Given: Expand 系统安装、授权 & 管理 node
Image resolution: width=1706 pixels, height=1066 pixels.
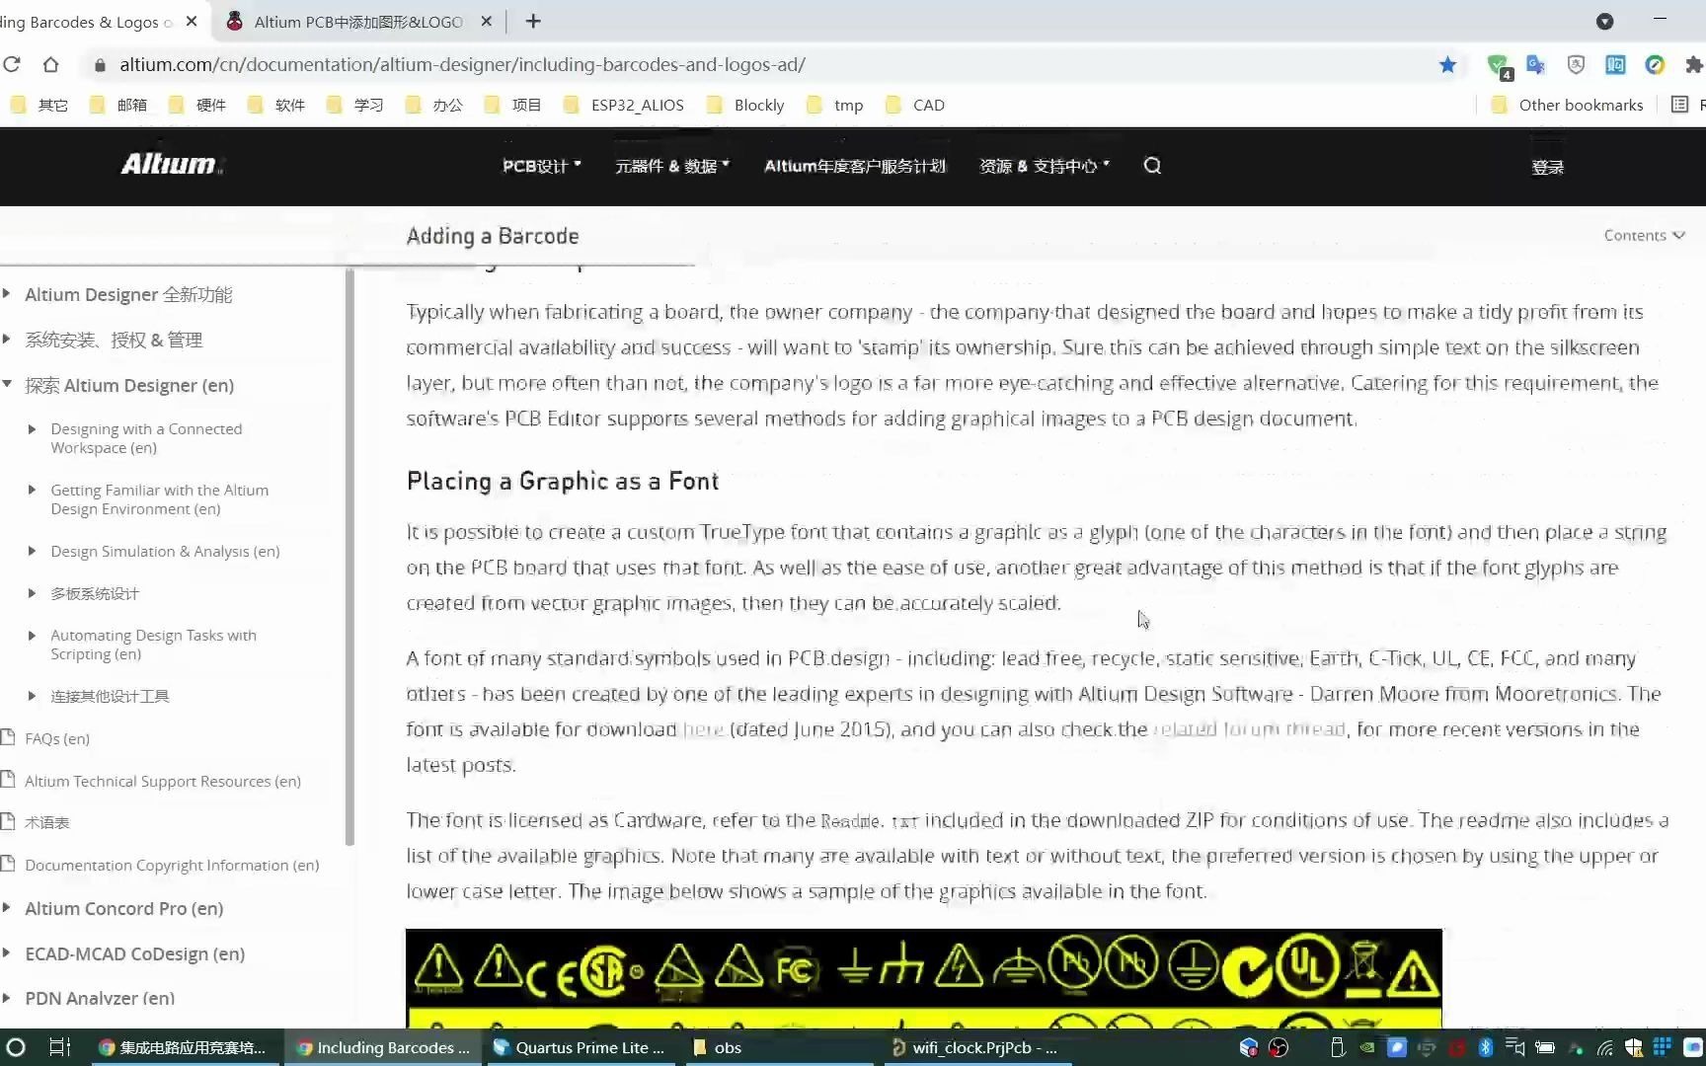Looking at the screenshot, I should coord(7,339).
